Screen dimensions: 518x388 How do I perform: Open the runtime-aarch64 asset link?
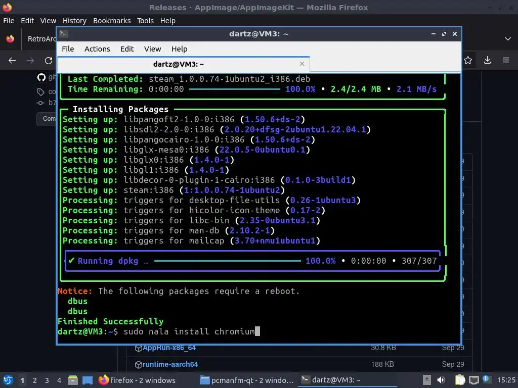pos(170,364)
